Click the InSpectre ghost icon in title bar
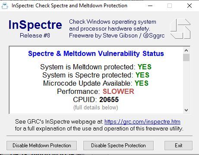Screen dimensions: 199x155 4,6
